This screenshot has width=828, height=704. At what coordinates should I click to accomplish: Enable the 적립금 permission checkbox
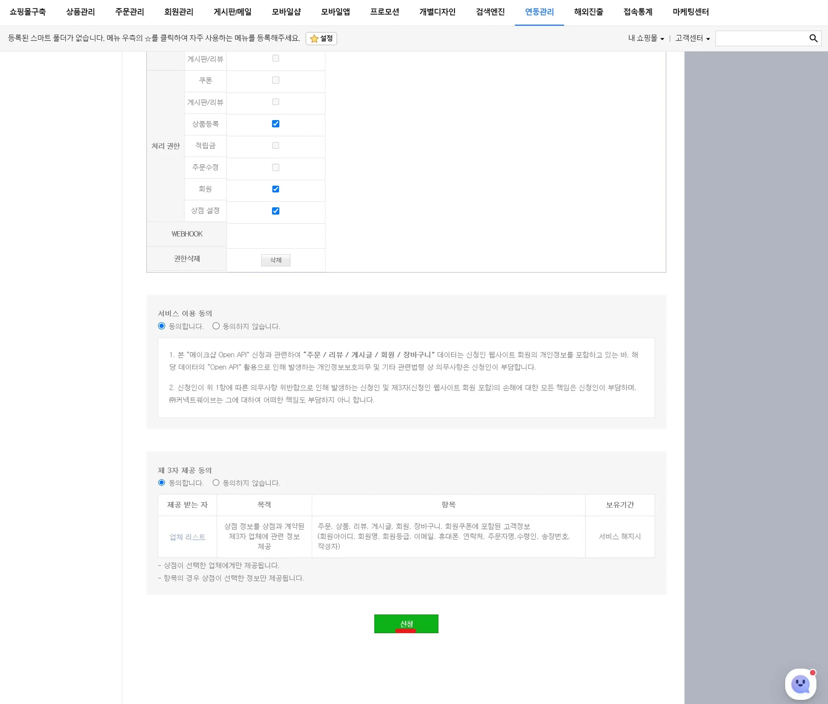point(276,146)
